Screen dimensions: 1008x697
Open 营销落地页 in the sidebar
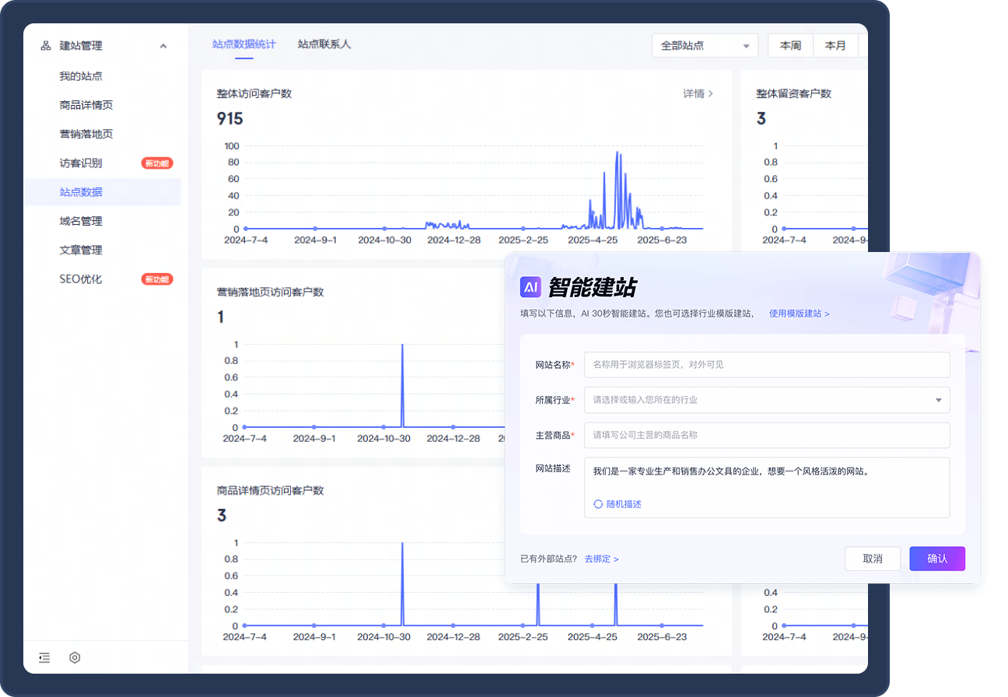pos(86,134)
